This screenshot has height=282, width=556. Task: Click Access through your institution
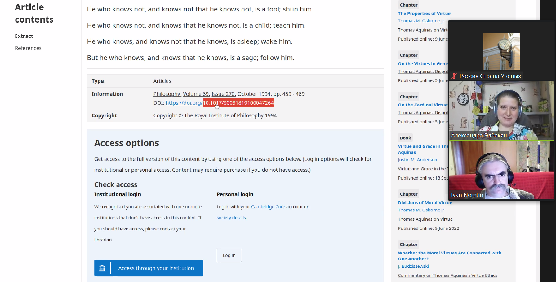(156, 268)
